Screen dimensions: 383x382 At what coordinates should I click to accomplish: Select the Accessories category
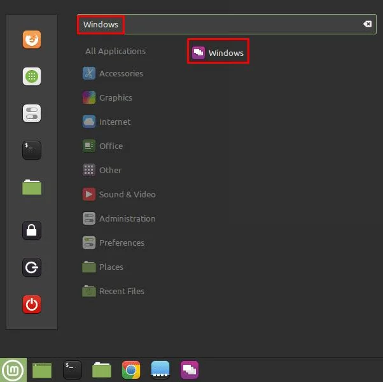pos(113,73)
